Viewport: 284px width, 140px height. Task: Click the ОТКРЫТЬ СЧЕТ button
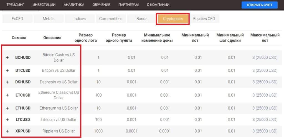(x=259, y=5)
